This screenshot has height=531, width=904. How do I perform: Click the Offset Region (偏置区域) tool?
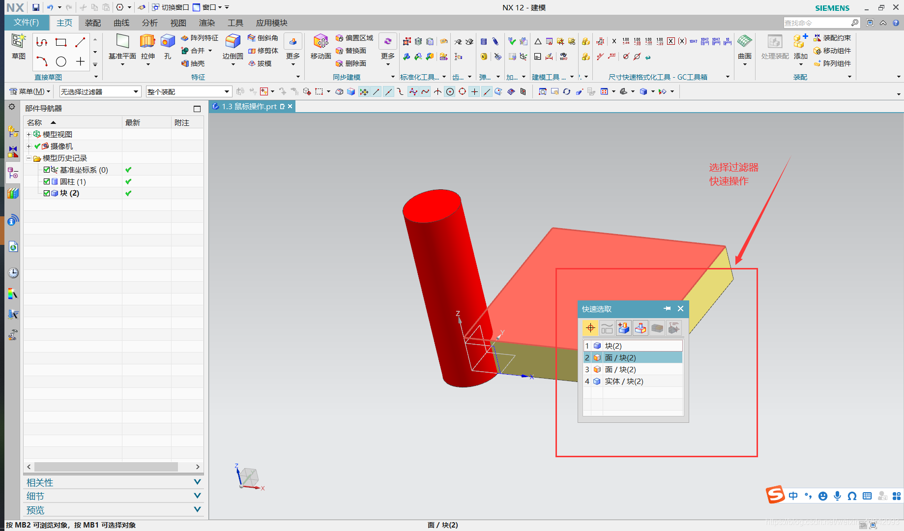click(x=354, y=38)
